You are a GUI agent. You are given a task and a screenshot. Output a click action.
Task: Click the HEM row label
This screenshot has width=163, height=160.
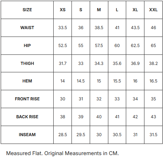(27, 81)
